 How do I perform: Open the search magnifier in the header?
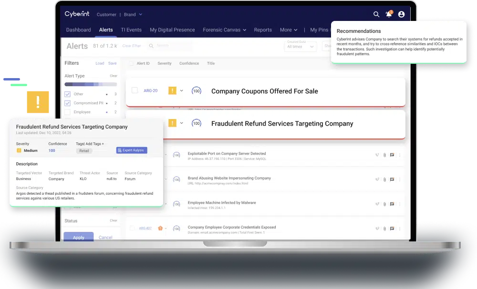(x=376, y=14)
